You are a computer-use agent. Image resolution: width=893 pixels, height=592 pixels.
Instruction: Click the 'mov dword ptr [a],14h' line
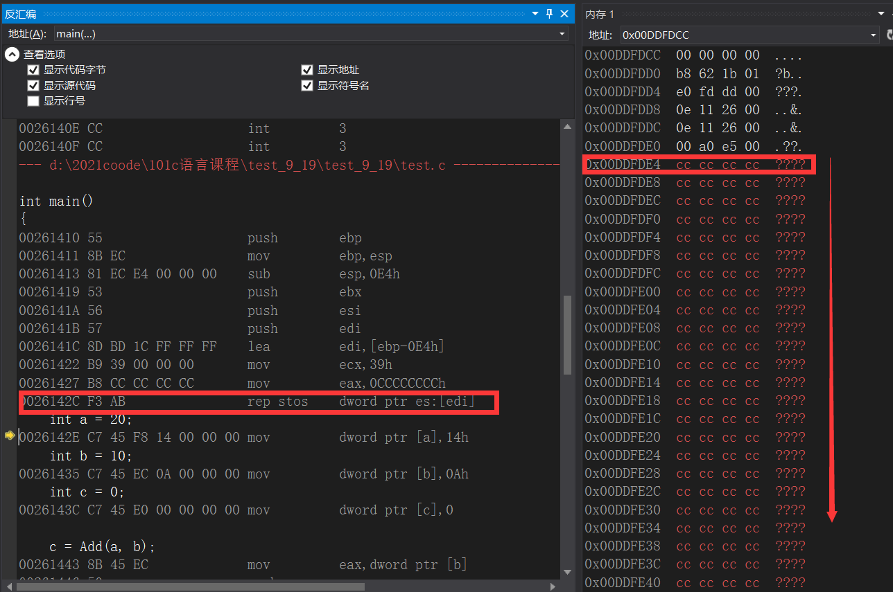click(243, 437)
